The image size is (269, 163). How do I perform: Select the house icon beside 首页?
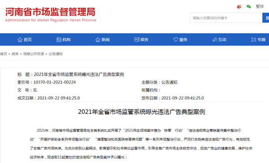[x=20, y=40]
